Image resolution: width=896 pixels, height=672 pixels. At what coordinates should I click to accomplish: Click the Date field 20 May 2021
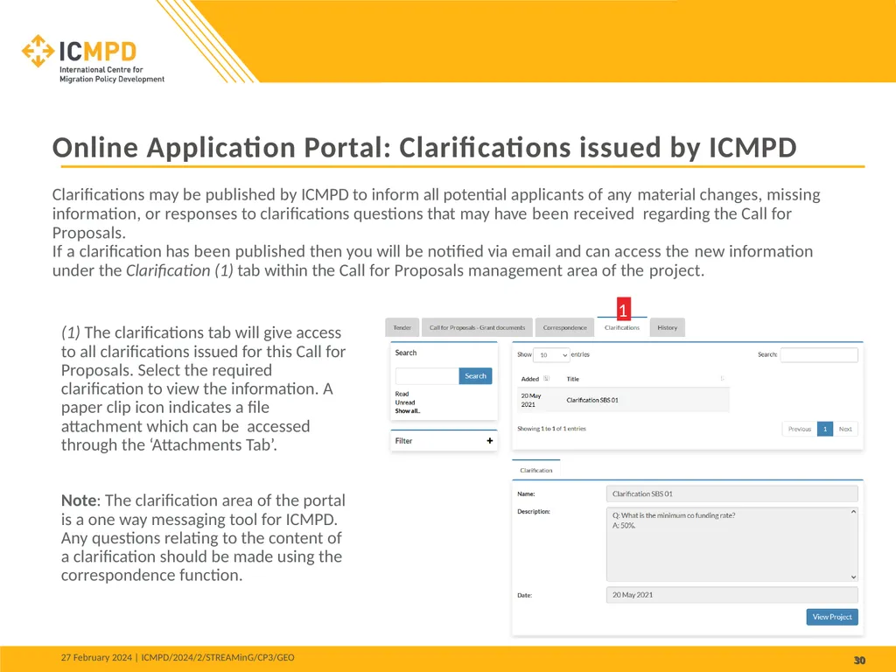(732, 595)
